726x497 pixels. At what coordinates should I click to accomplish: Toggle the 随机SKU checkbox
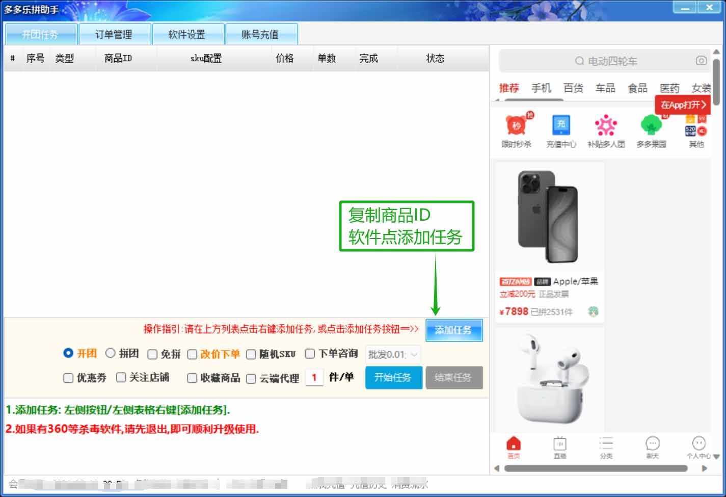[251, 354]
